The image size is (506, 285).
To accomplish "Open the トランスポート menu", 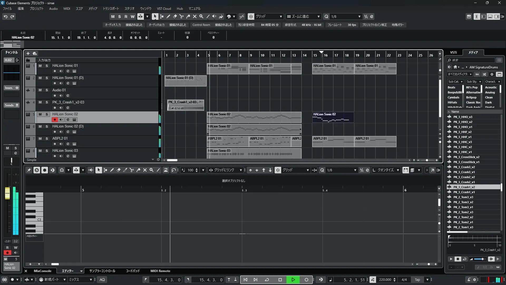I will coord(111,9).
